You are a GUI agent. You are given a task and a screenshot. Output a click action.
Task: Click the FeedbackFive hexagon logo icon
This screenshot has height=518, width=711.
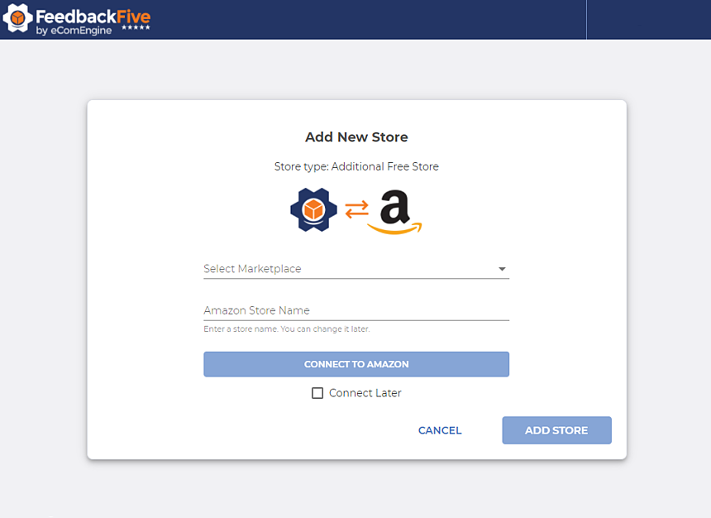(x=18, y=19)
